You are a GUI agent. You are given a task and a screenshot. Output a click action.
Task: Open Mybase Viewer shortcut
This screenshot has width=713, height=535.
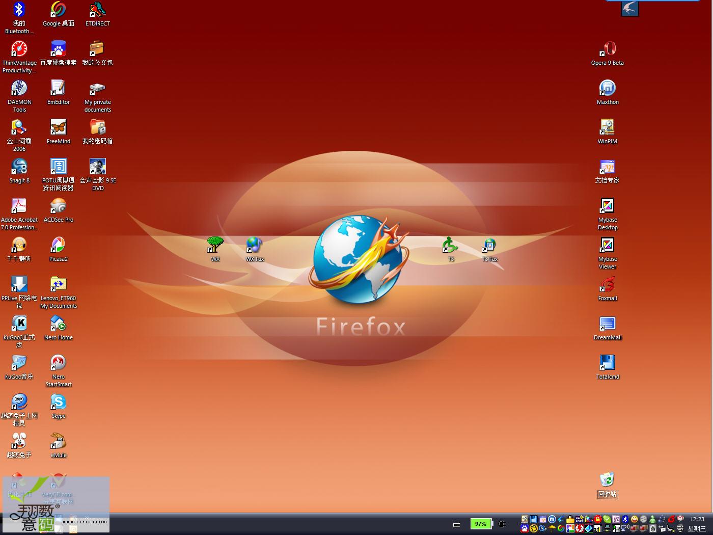tap(607, 253)
